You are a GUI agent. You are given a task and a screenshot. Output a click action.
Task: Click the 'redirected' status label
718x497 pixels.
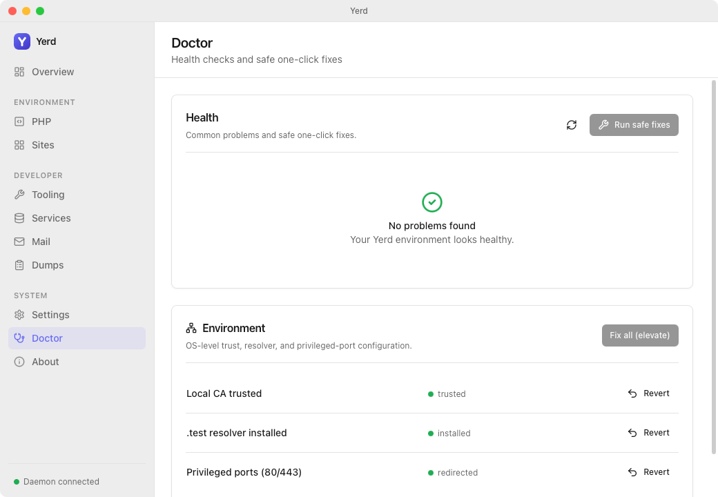point(458,473)
